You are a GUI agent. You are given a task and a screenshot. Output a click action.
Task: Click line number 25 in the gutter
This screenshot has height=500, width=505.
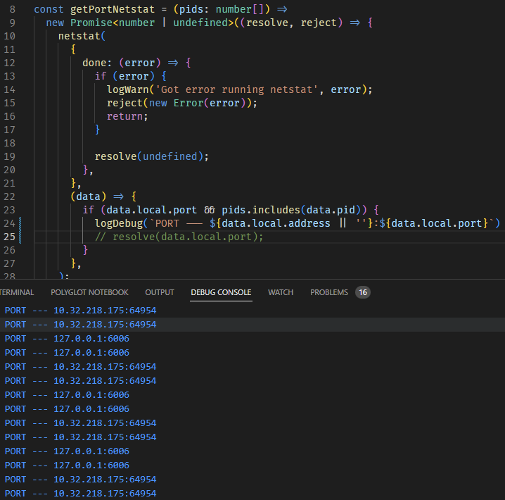[x=9, y=237]
